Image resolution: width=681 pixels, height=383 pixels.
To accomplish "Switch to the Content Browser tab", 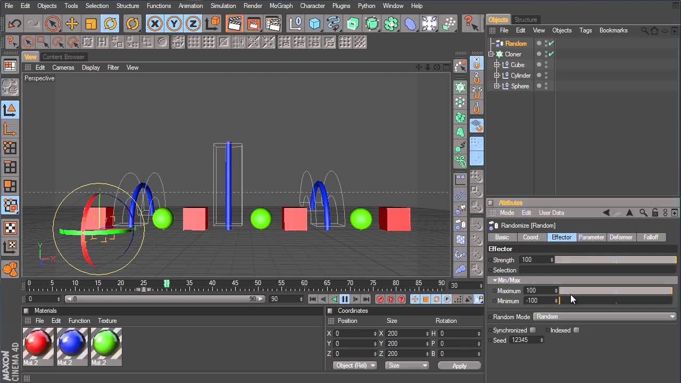I will click(x=63, y=57).
